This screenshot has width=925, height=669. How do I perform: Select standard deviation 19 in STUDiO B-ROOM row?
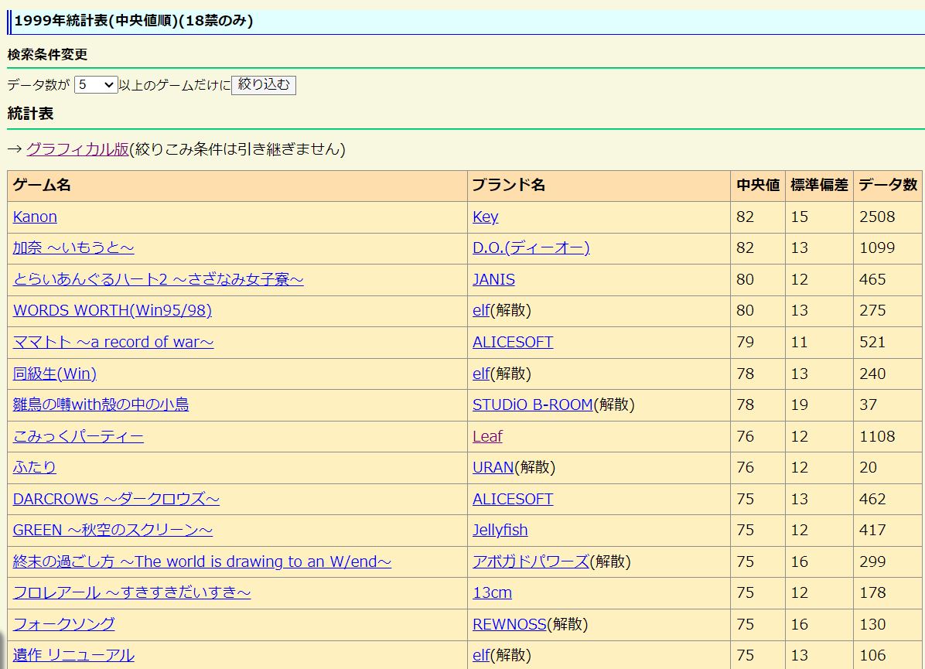pyautogui.click(x=800, y=404)
